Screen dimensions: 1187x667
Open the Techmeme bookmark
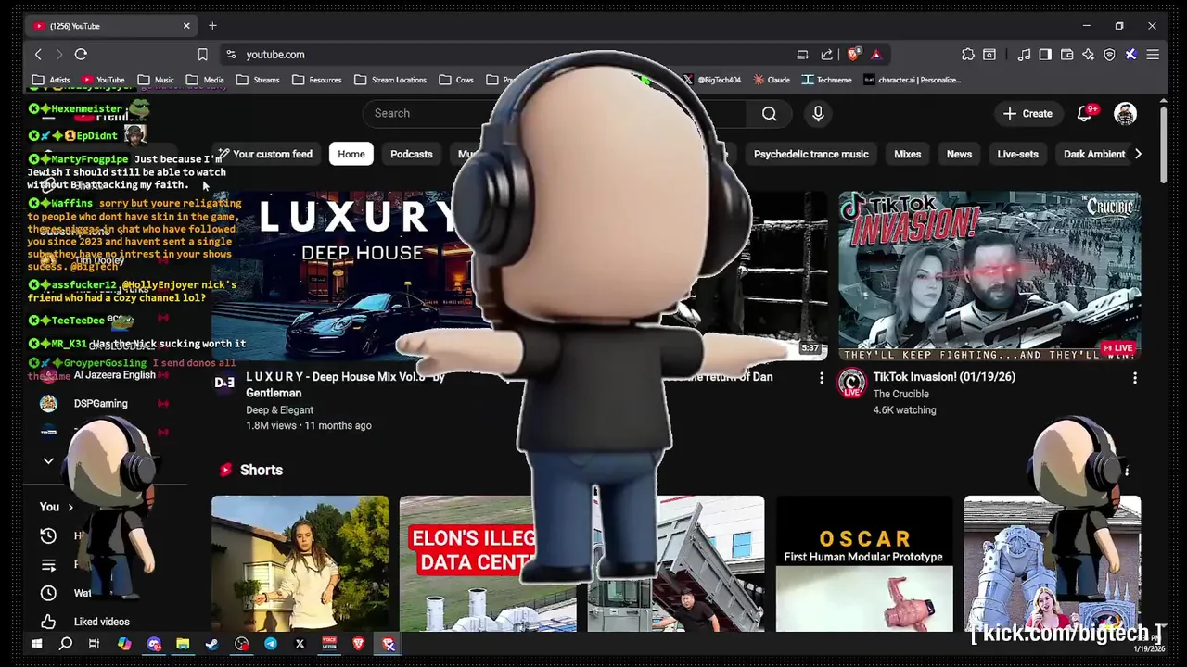[x=826, y=80]
